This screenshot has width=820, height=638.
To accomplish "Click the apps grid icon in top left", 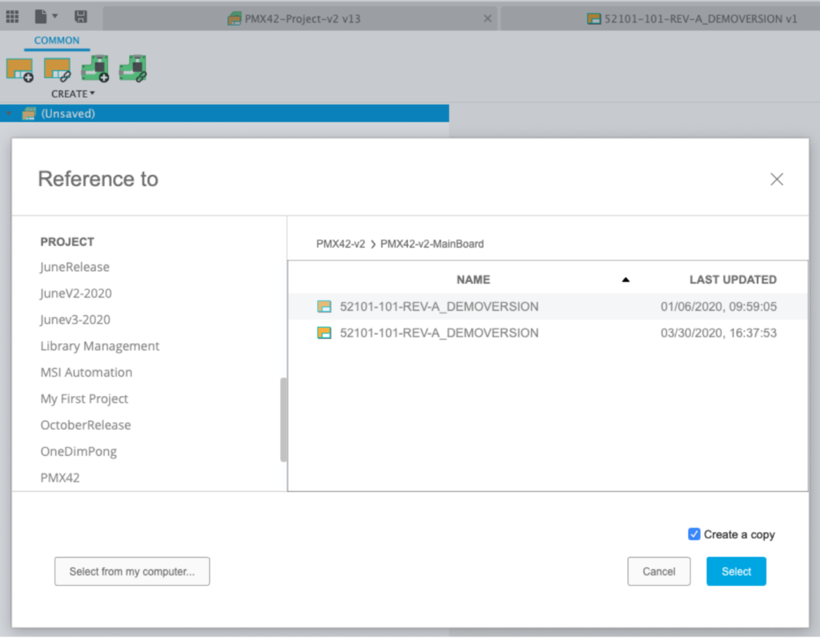I will [x=12, y=16].
